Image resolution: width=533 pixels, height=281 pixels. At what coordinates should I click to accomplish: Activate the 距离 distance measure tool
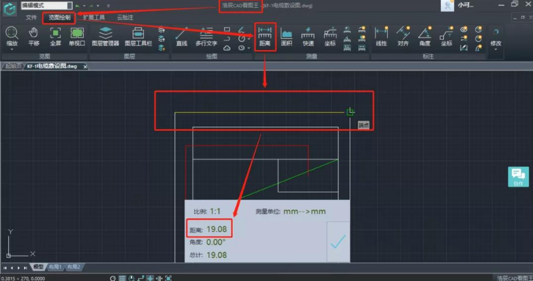[265, 36]
